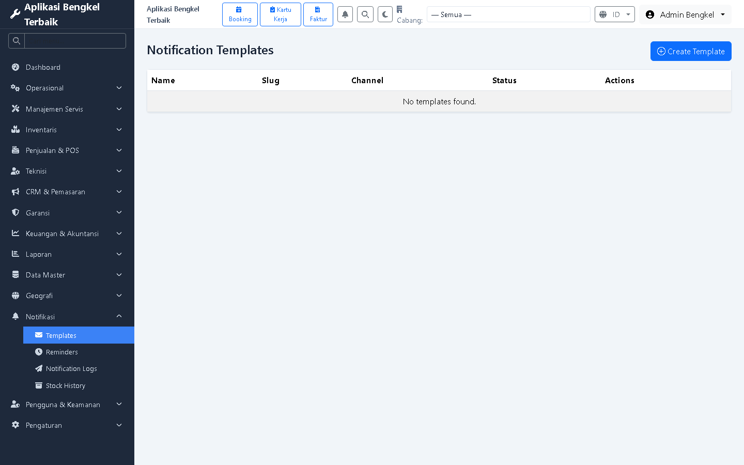Collapse the Notifikasi menu chevron

coord(119,316)
